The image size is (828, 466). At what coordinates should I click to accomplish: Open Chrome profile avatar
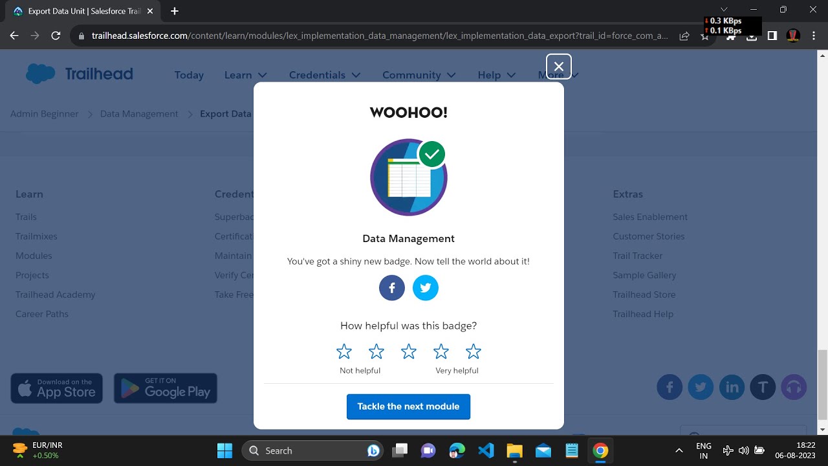(x=793, y=36)
